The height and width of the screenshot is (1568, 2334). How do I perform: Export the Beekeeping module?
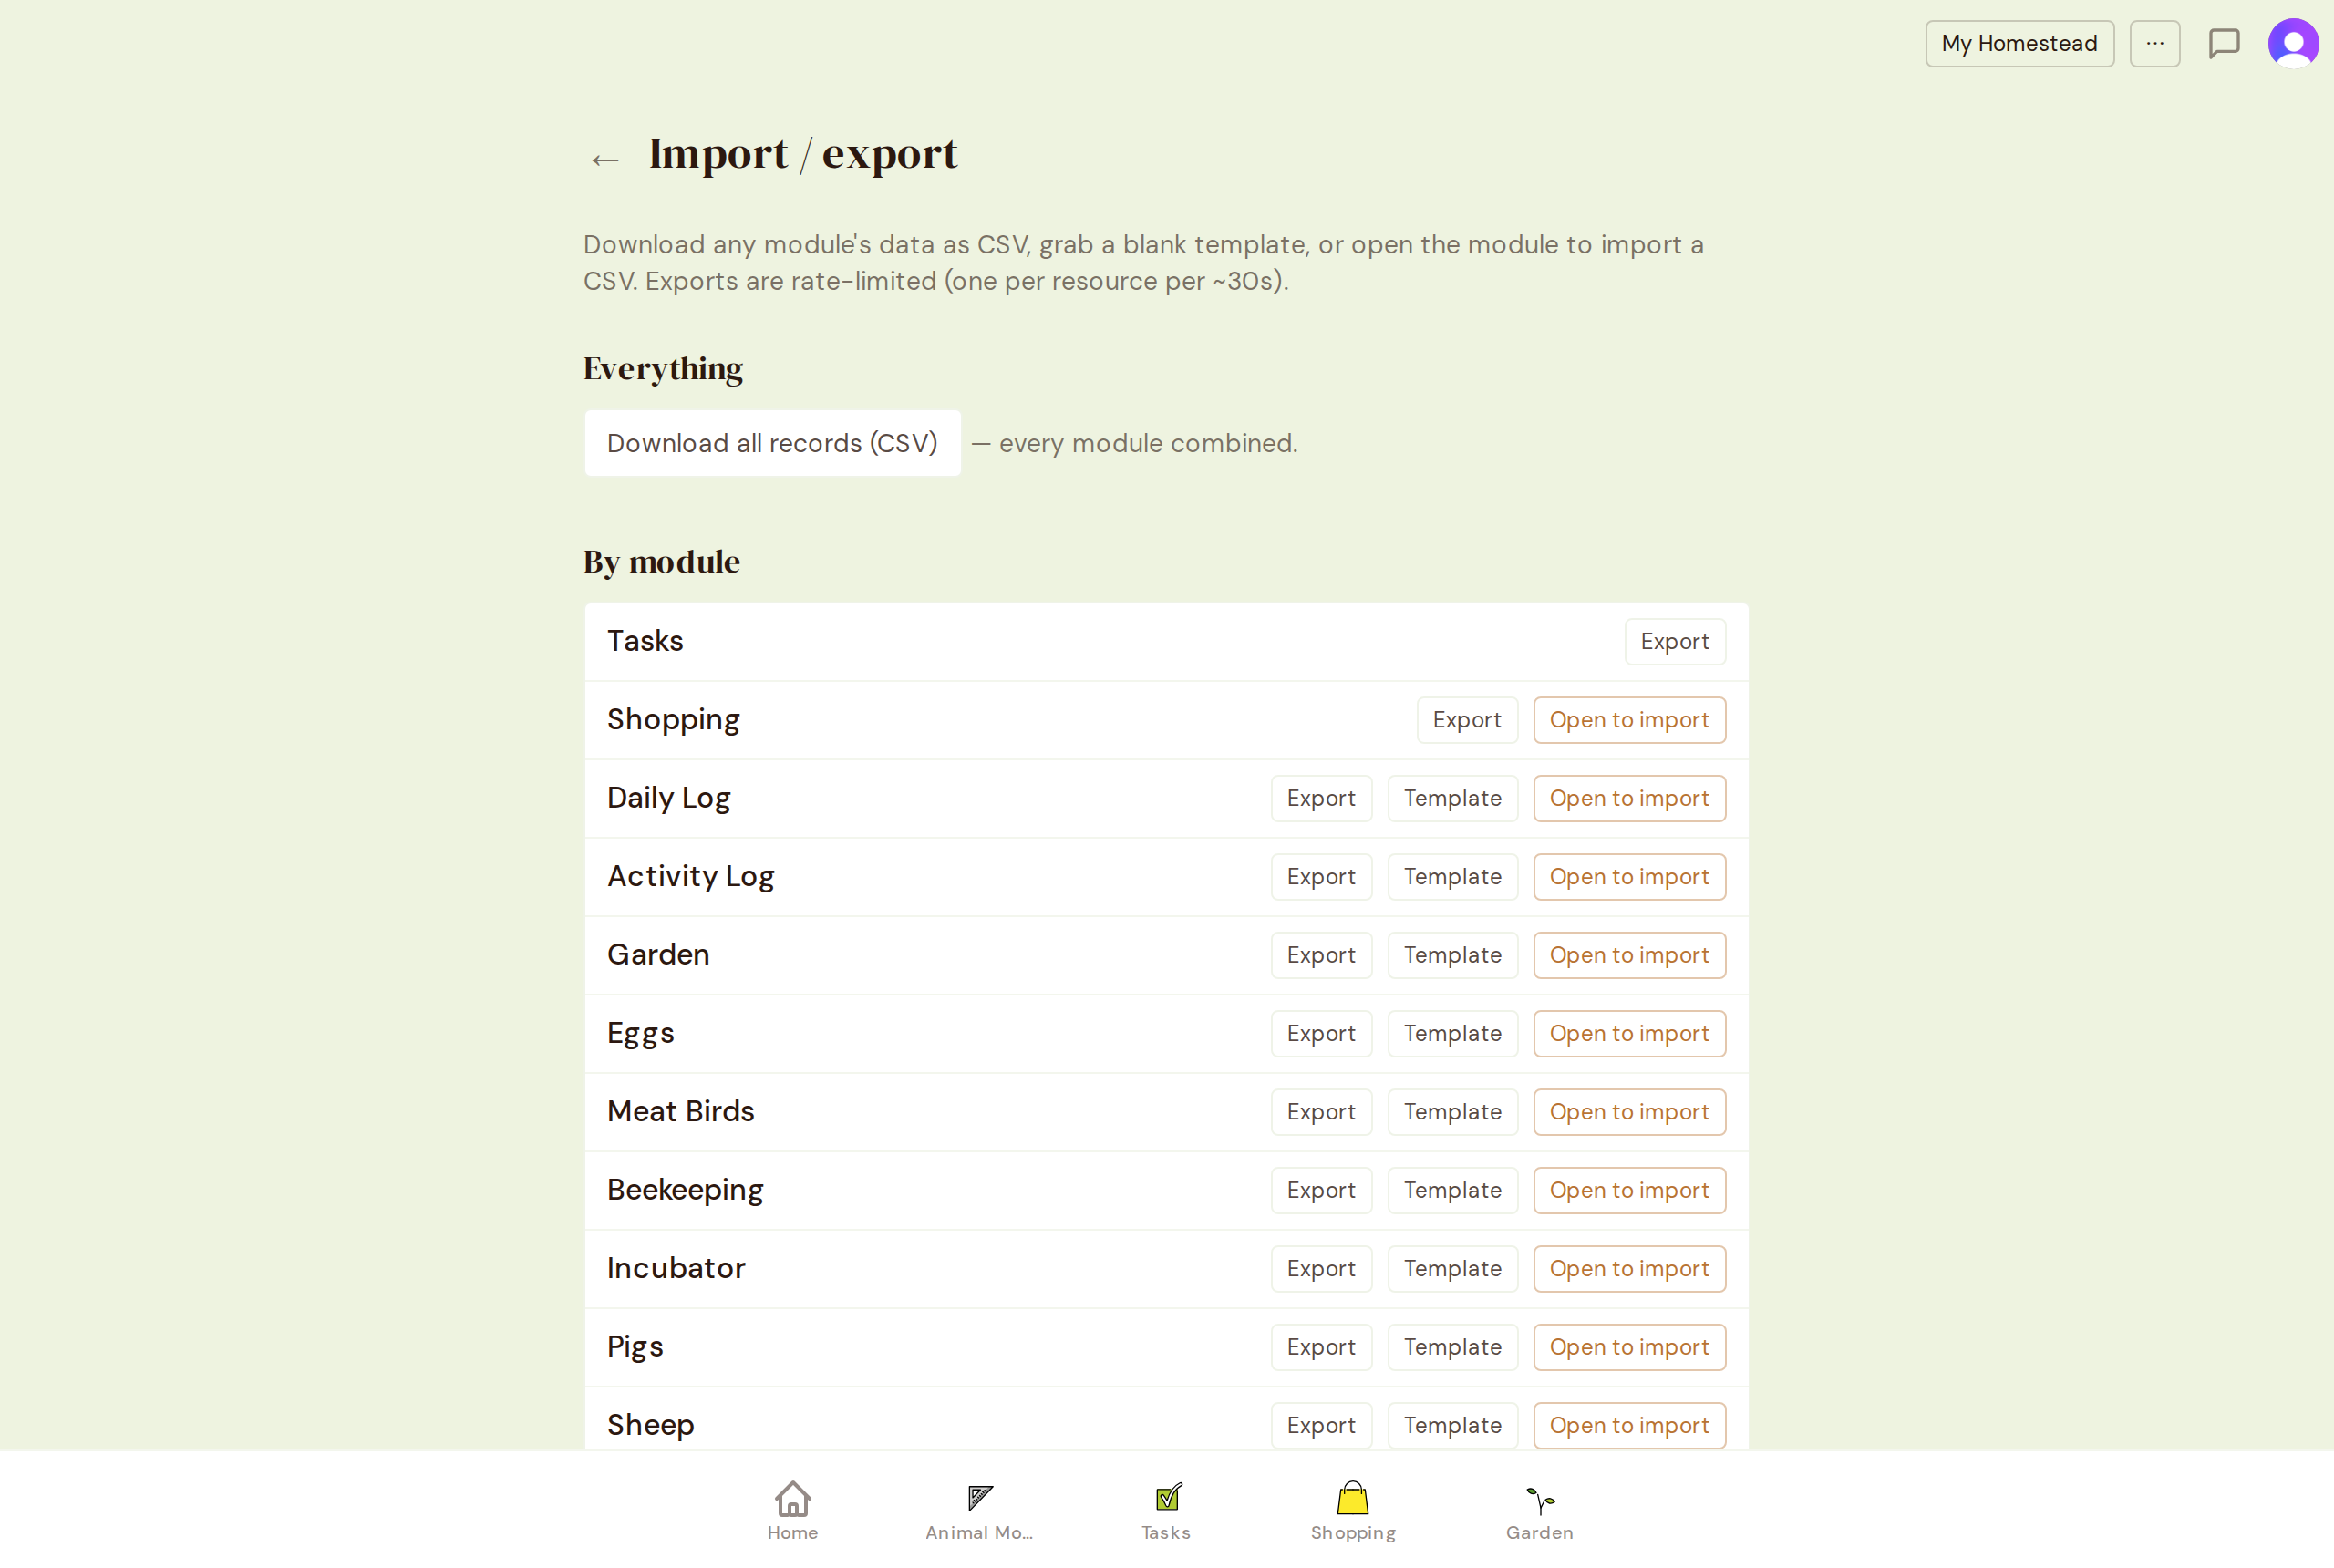[1321, 1191]
